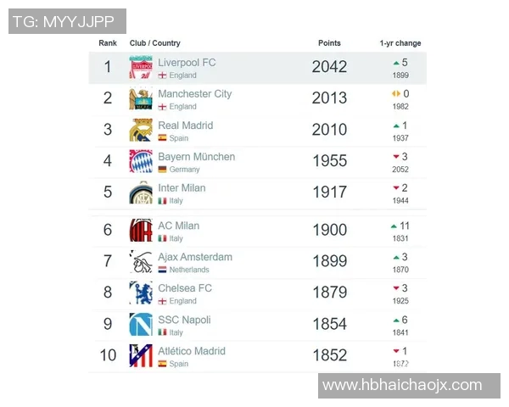Click the Chelsea FC club crest
The width and height of the screenshot is (509, 407).
(x=141, y=293)
